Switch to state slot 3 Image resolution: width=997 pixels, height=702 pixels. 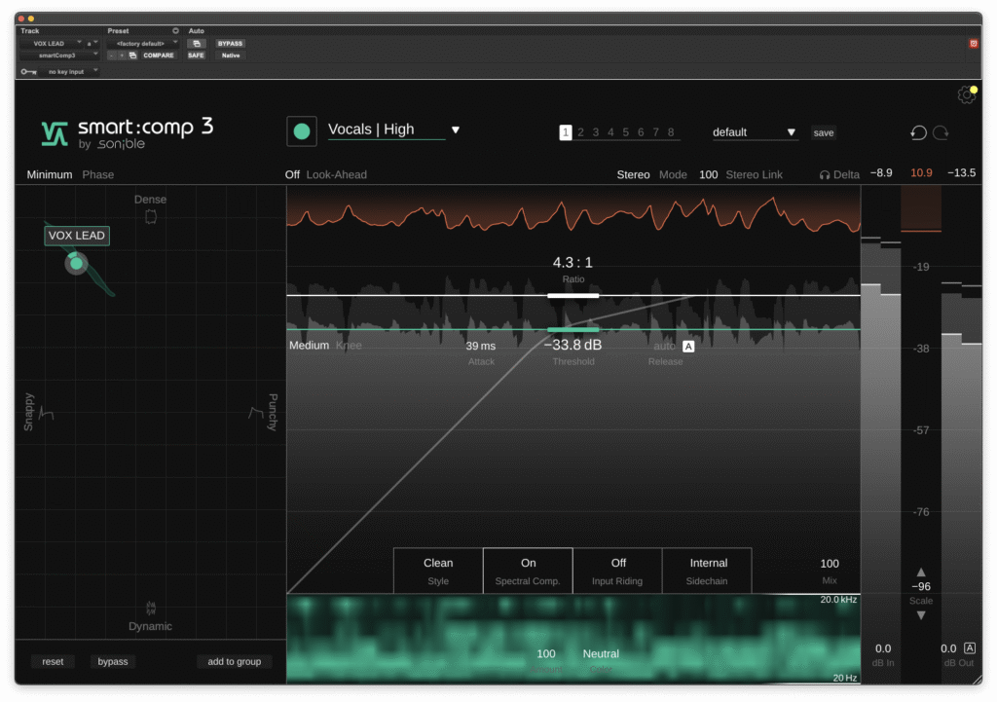(596, 133)
